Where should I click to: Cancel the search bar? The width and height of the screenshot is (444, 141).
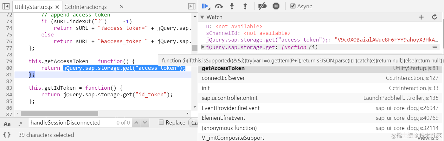click(193, 123)
